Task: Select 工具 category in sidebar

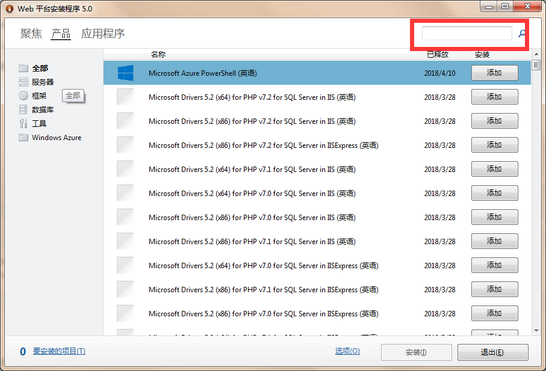Action: click(x=39, y=123)
